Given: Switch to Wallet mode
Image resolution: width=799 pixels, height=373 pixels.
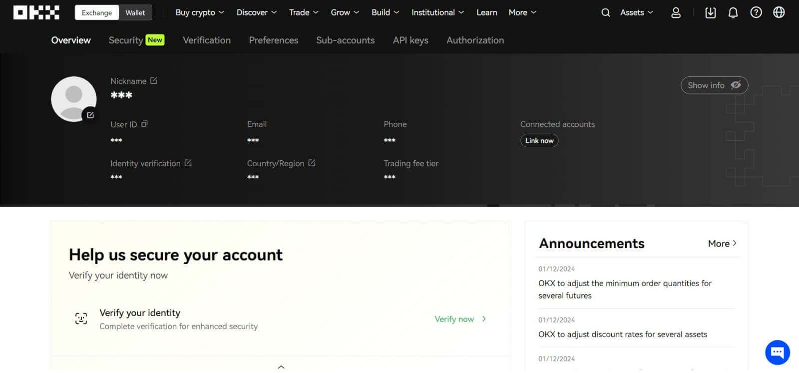Looking at the screenshot, I should 135,12.
